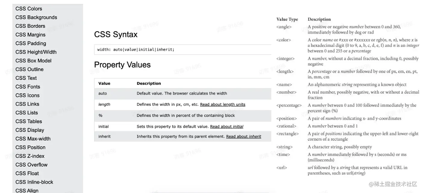This screenshot has height=193, width=423.
Task: Select CSS Text sidebar entry
Action: pyautogui.click(x=26, y=78)
